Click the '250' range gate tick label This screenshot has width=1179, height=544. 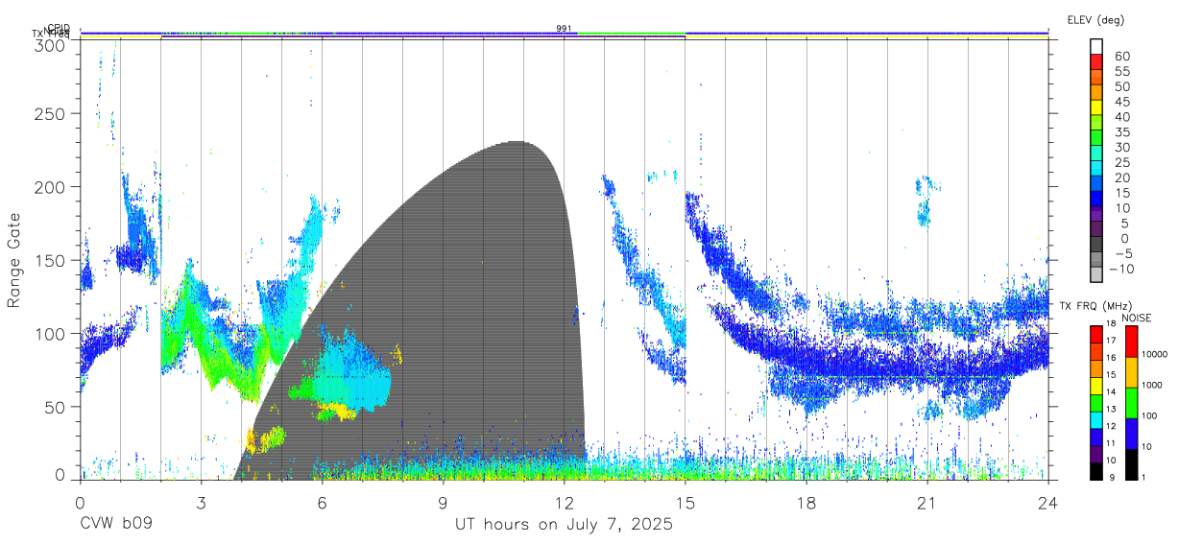pyautogui.click(x=51, y=113)
